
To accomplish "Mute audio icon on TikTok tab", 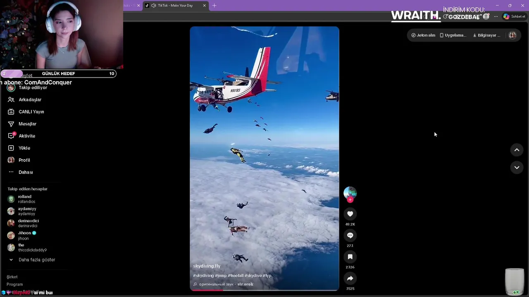I will [154, 5].
